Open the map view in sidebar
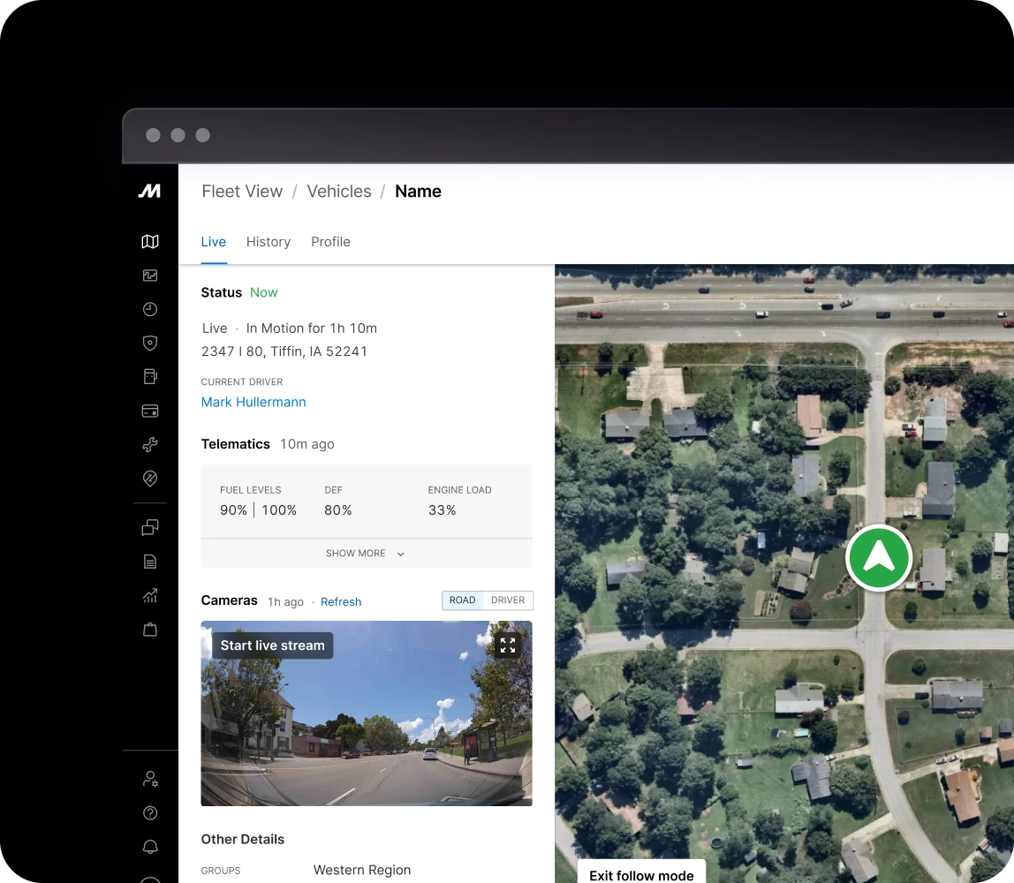The height and width of the screenshot is (883, 1014). (150, 242)
